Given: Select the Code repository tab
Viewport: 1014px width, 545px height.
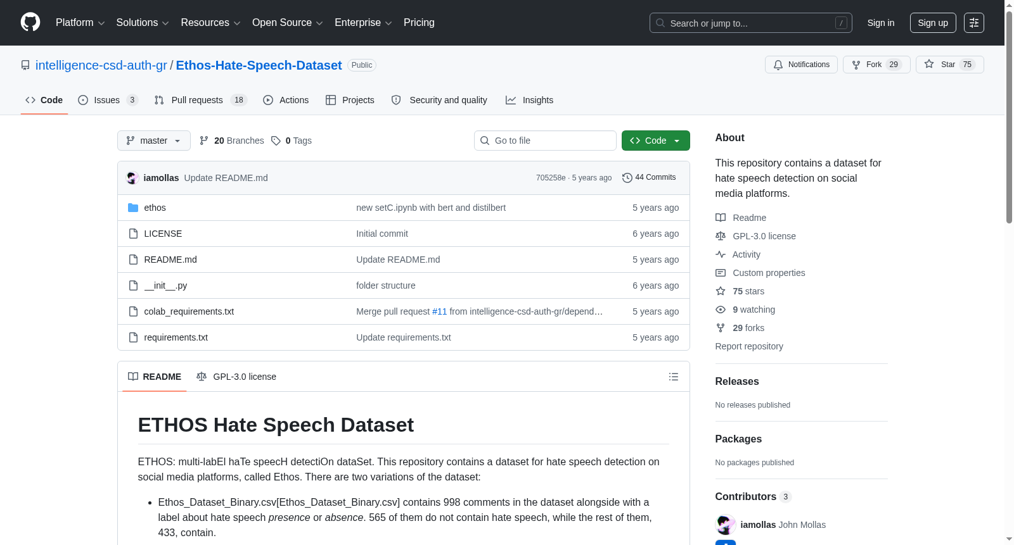Looking at the screenshot, I should point(44,100).
